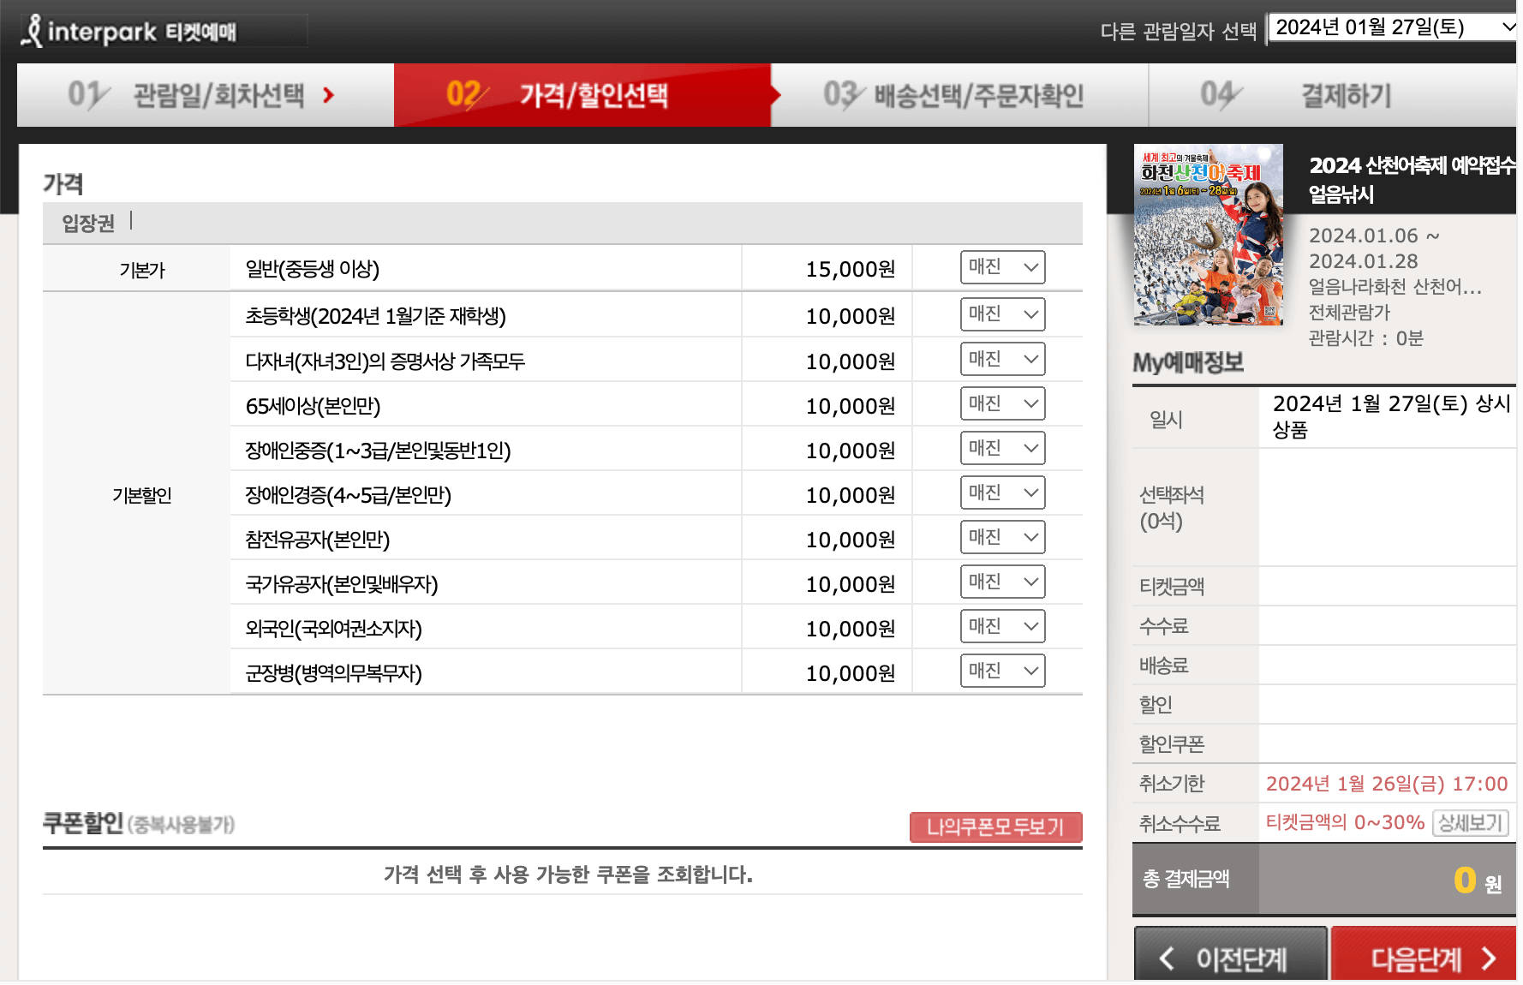Open quantity dropdown for 일반(중등생 이상)

coord(1002,267)
